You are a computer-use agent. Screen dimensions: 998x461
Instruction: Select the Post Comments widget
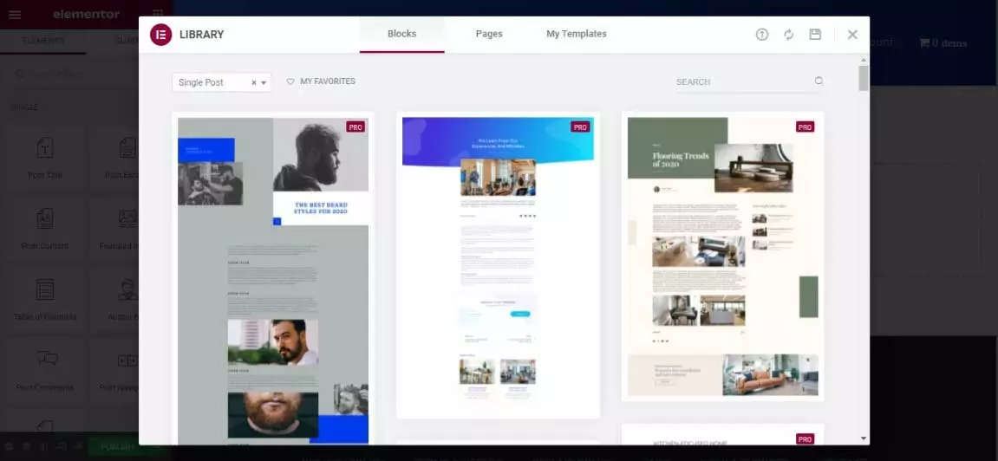click(44, 372)
